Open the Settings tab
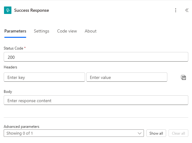 click(x=42, y=31)
